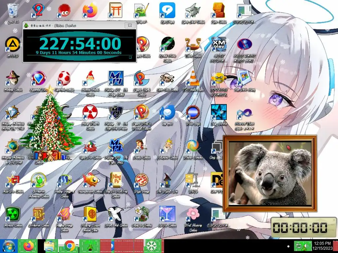Viewport: 338px width, 253px height.
Task: Open the volume control in system tray
Action: click(306, 246)
